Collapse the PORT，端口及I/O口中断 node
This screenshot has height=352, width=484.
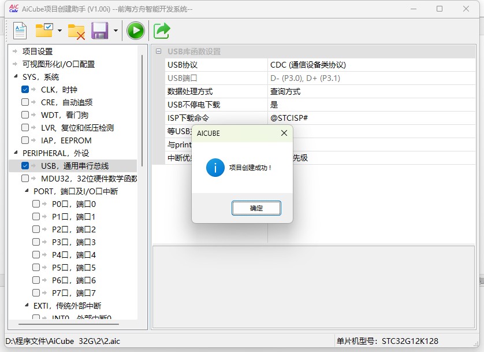tap(27, 191)
